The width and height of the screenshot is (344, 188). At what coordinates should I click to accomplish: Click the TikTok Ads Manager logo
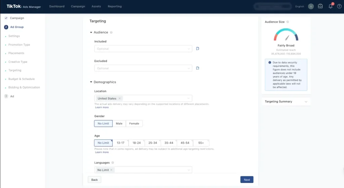[24, 6]
